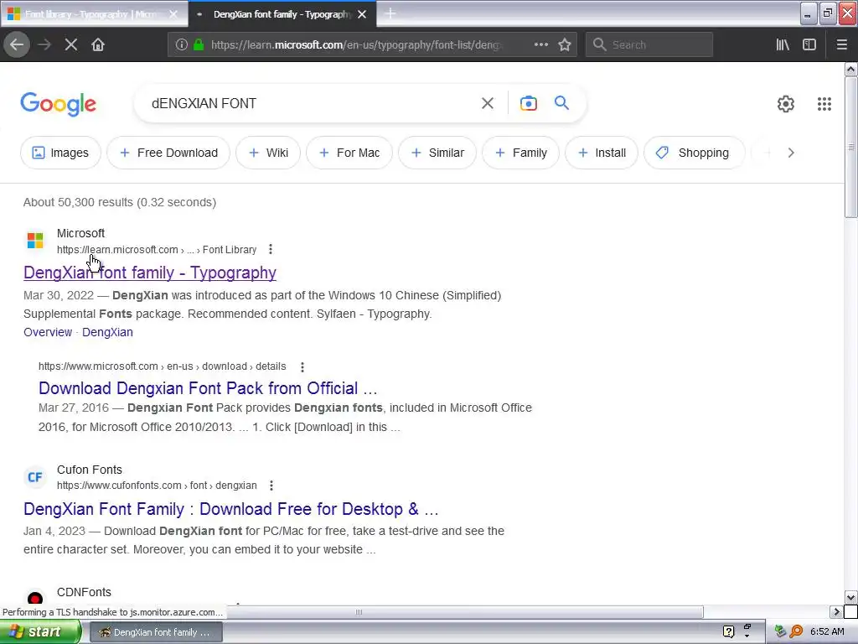Click the horizontal scrollbar thumb

click(x=359, y=611)
